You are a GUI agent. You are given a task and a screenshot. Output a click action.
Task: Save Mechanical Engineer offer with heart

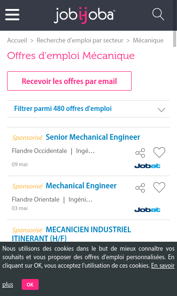pyautogui.click(x=159, y=187)
